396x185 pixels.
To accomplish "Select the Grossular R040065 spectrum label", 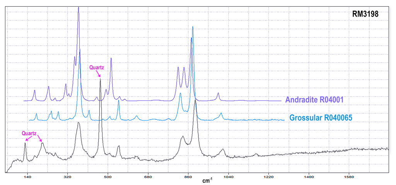I will (320, 118).
